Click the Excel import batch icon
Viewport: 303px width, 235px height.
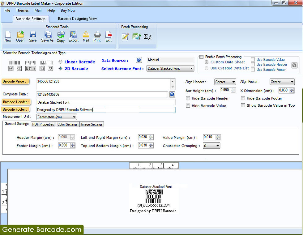[136, 36]
